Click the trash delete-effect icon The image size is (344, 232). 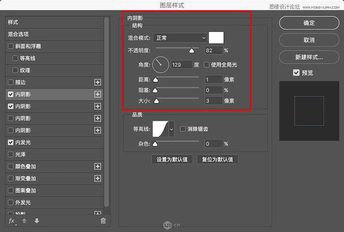[103, 220]
